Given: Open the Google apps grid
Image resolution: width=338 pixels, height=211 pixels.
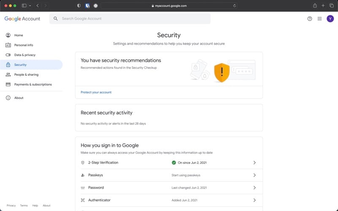Looking at the screenshot, I should click(319, 19).
